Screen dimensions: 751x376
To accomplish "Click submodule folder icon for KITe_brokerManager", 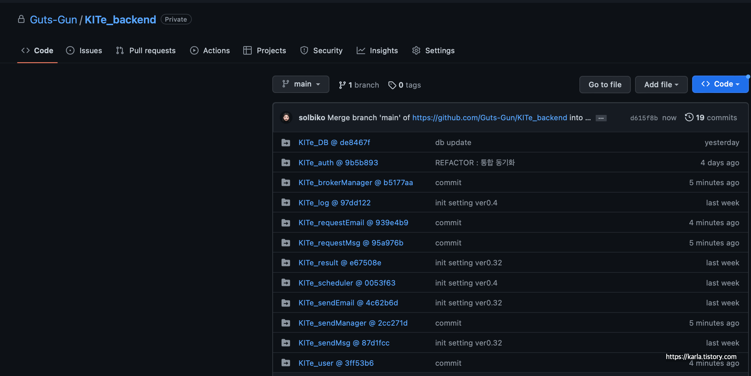I will [286, 182].
